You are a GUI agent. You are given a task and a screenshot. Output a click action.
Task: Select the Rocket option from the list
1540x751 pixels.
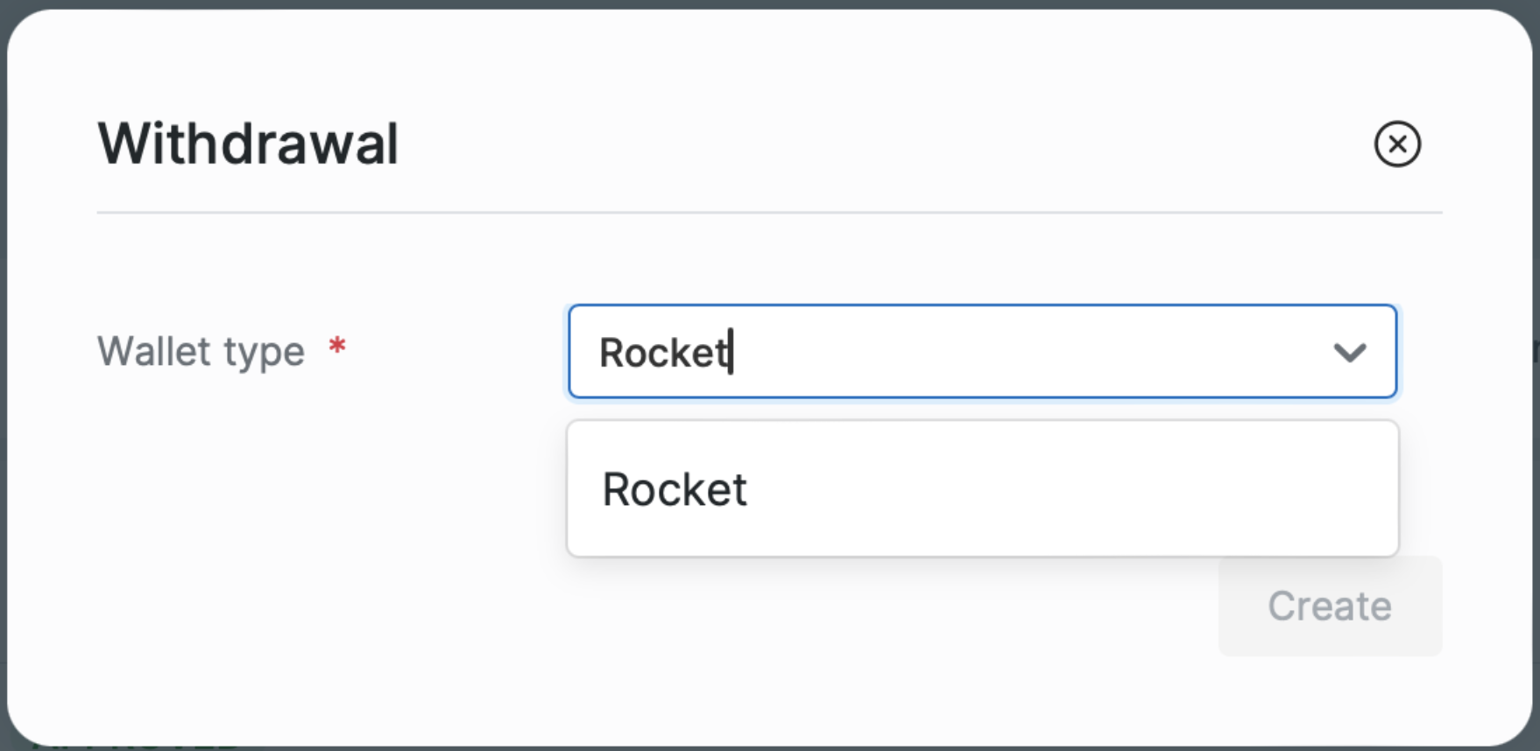pyautogui.click(x=675, y=489)
